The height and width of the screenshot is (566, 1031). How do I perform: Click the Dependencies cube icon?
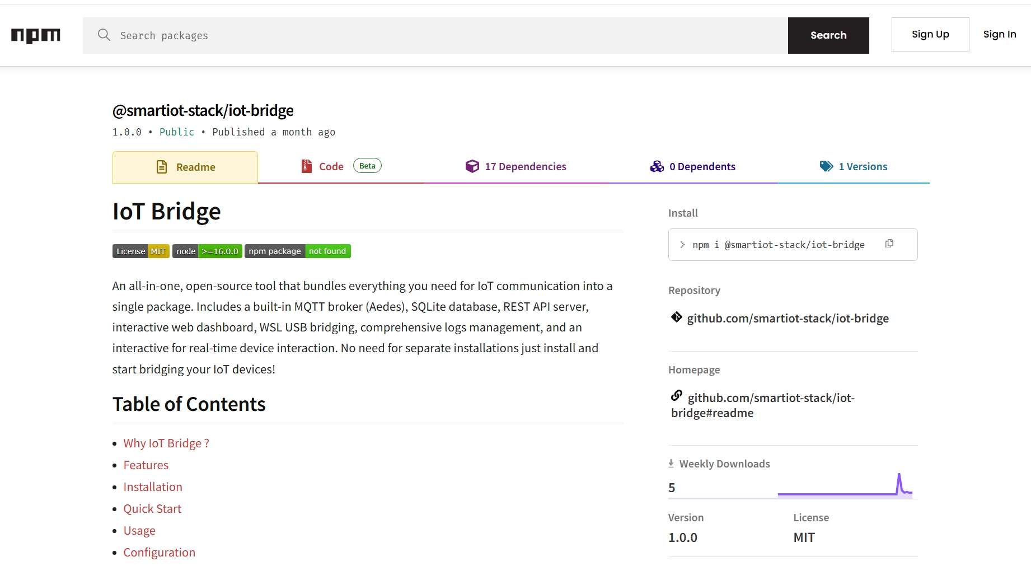[472, 166]
